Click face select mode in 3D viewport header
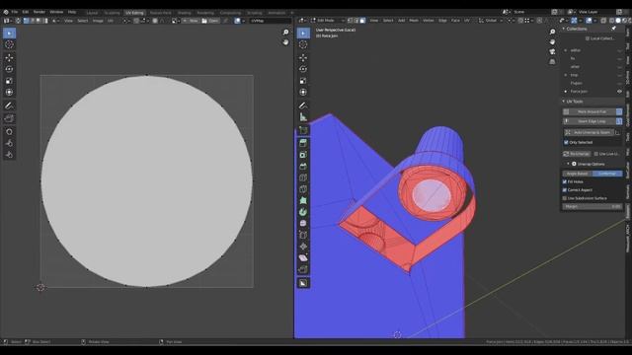 click(x=362, y=21)
